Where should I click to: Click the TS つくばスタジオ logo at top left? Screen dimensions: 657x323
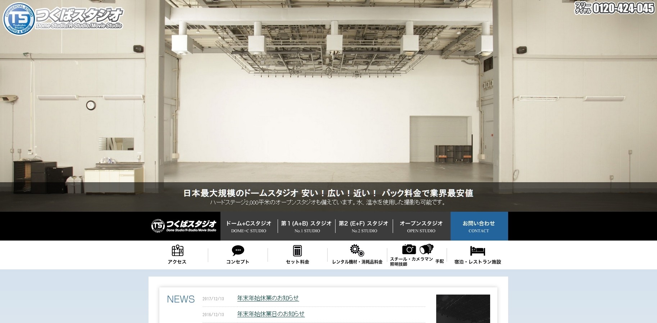pyautogui.click(x=63, y=18)
